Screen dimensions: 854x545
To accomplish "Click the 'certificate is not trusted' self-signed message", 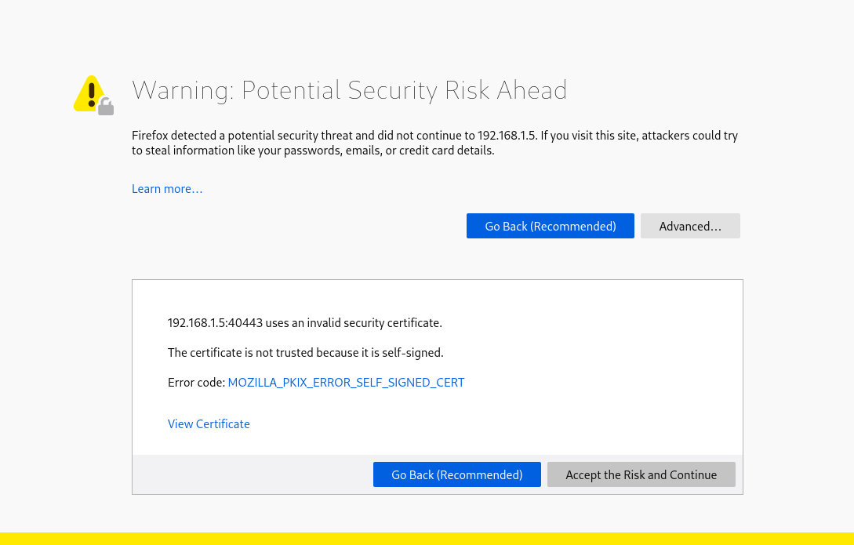I will point(305,353).
